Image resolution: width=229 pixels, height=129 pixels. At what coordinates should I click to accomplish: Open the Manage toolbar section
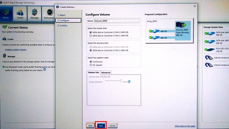pos(35,14)
